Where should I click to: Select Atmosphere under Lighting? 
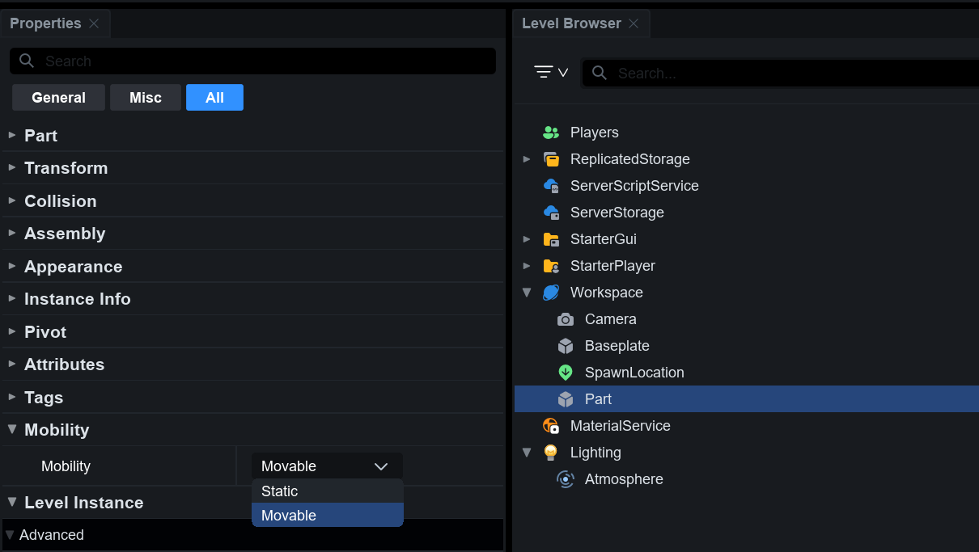pyautogui.click(x=623, y=479)
